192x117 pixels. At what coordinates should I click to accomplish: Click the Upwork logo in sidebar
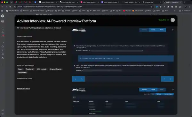tap(3, 16)
